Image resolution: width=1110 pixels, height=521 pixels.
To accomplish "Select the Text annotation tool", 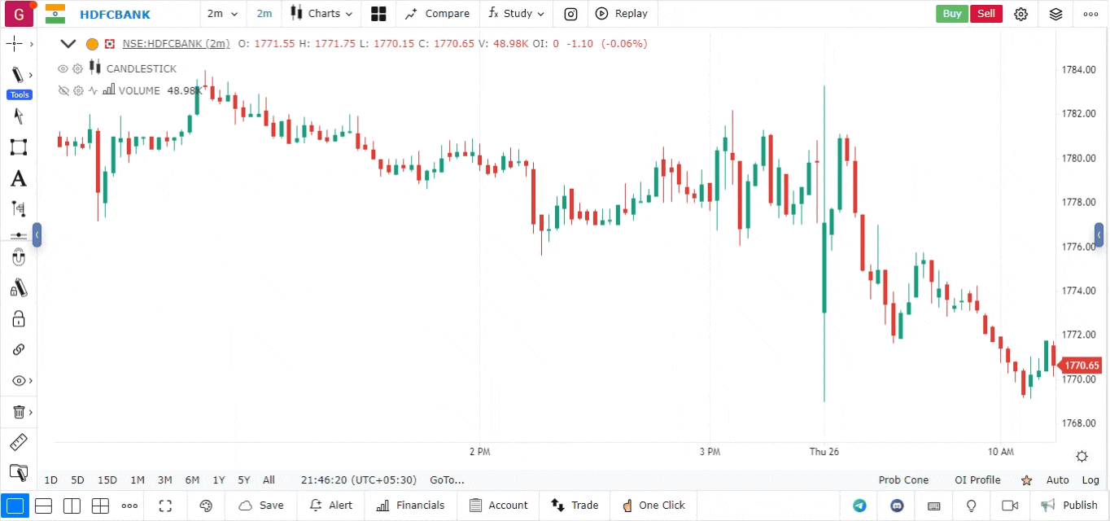I will (x=18, y=178).
